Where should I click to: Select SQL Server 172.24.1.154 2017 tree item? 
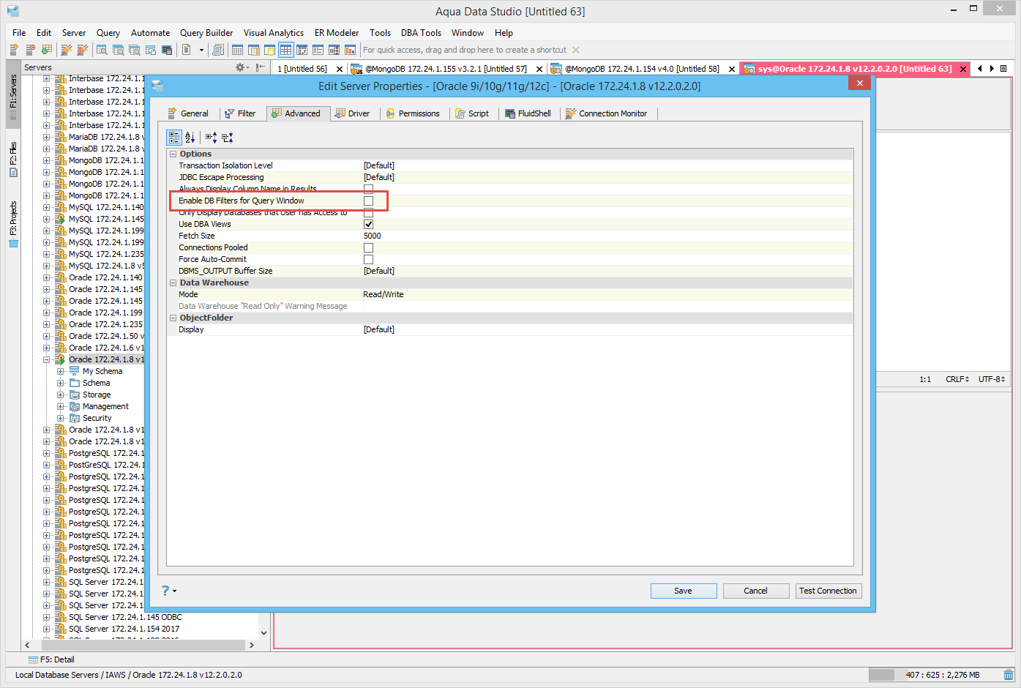[x=123, y=629]
